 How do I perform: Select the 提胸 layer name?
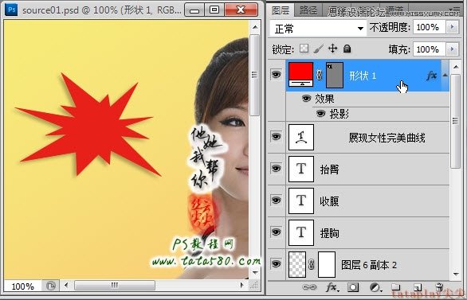point(329,233)
